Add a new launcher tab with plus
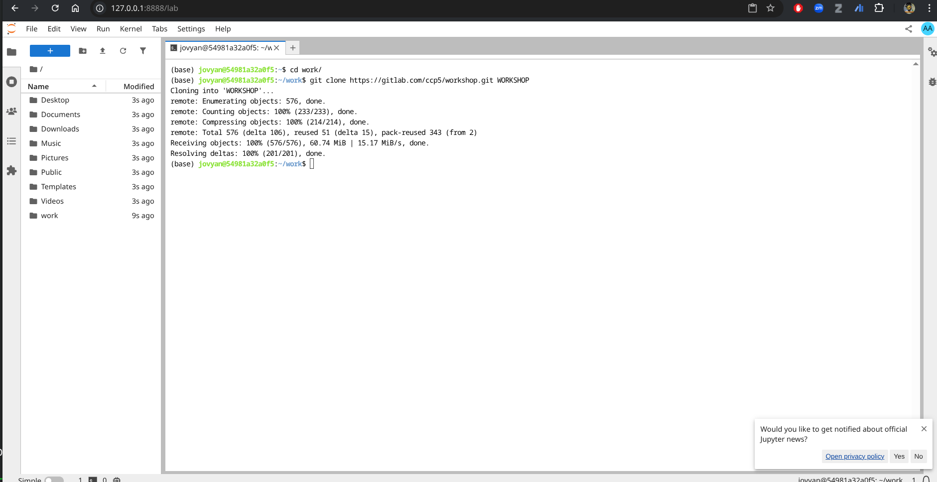937x482 pixels. (x=293, y=48)
